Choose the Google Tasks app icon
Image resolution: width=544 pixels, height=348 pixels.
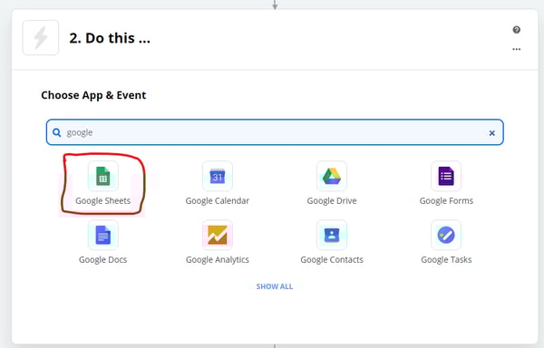[x=446, y=235]
